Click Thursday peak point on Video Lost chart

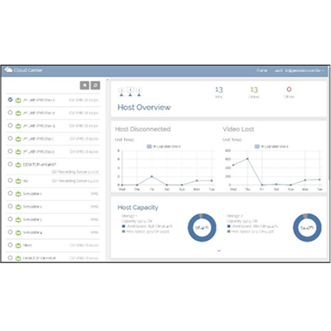[x=247, y=159]
